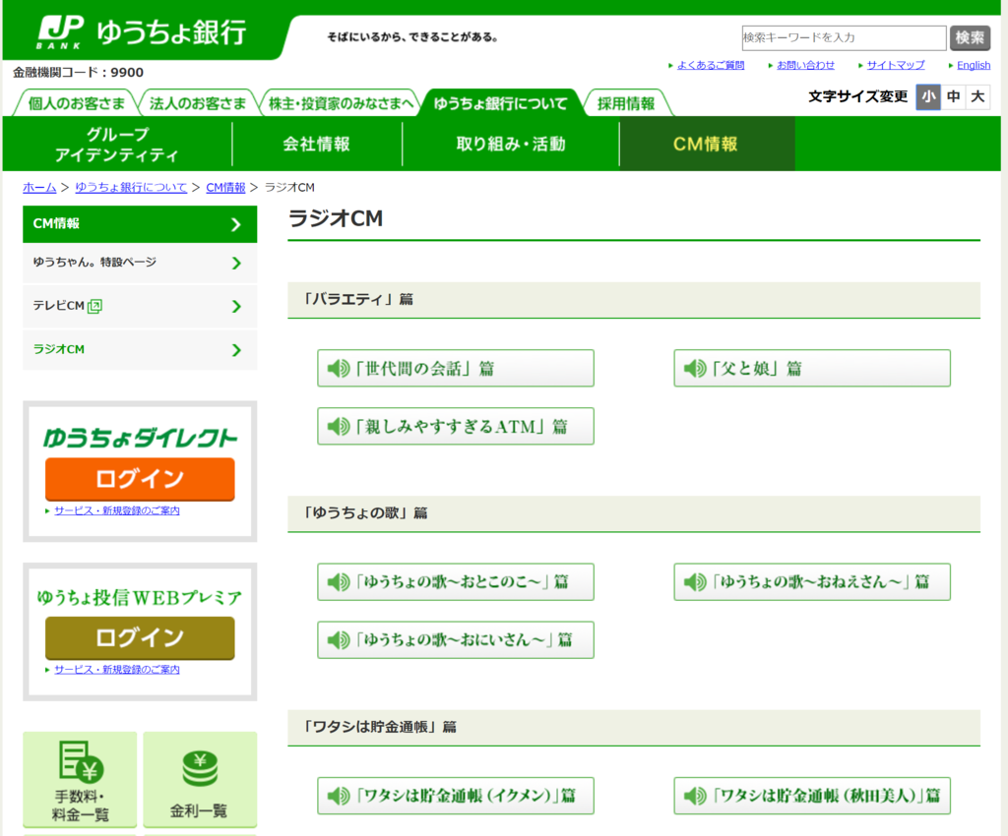
Task: Open 取り組み・活動 menu item
Action: (511, 144)
